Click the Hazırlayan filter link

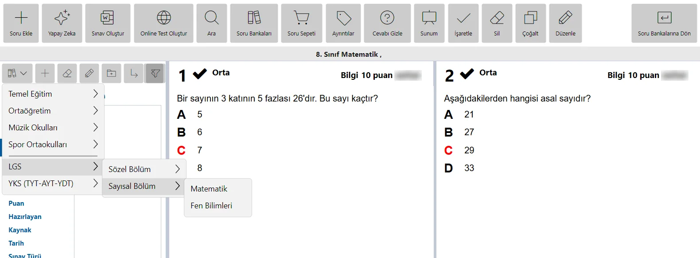[25, 217]
